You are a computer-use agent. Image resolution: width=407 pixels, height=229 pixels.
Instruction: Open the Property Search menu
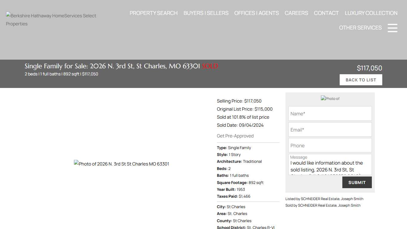coord(153,13)
